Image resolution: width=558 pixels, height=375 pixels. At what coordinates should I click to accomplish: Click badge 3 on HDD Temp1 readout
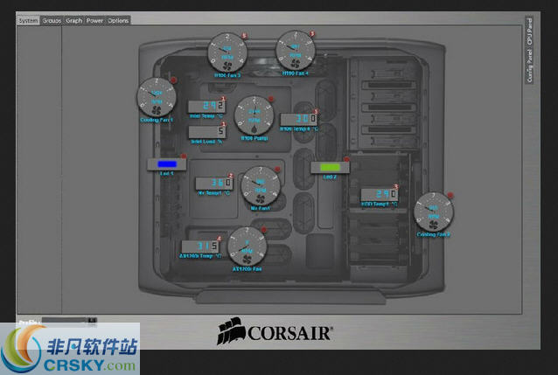pyautogui.click(x=395, y=187)
